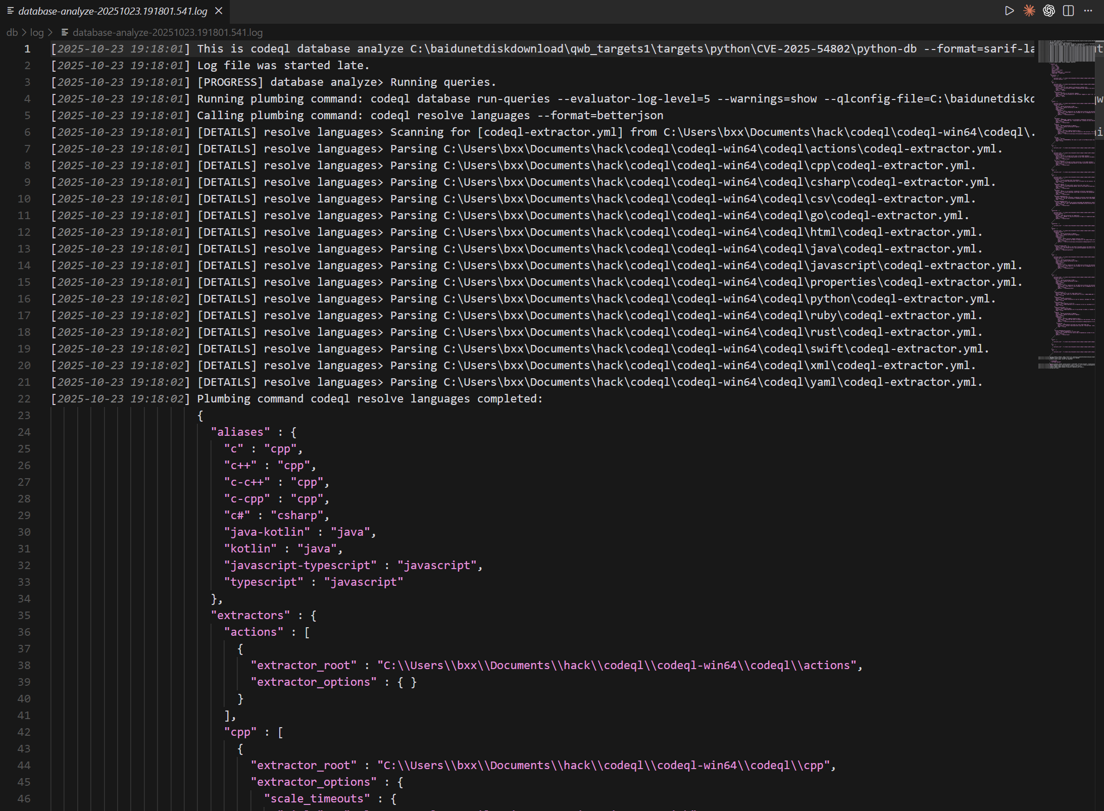
Task: Open the More Actions ellipsis menu
Action: pyautogui.click(x=1088, y=11)
